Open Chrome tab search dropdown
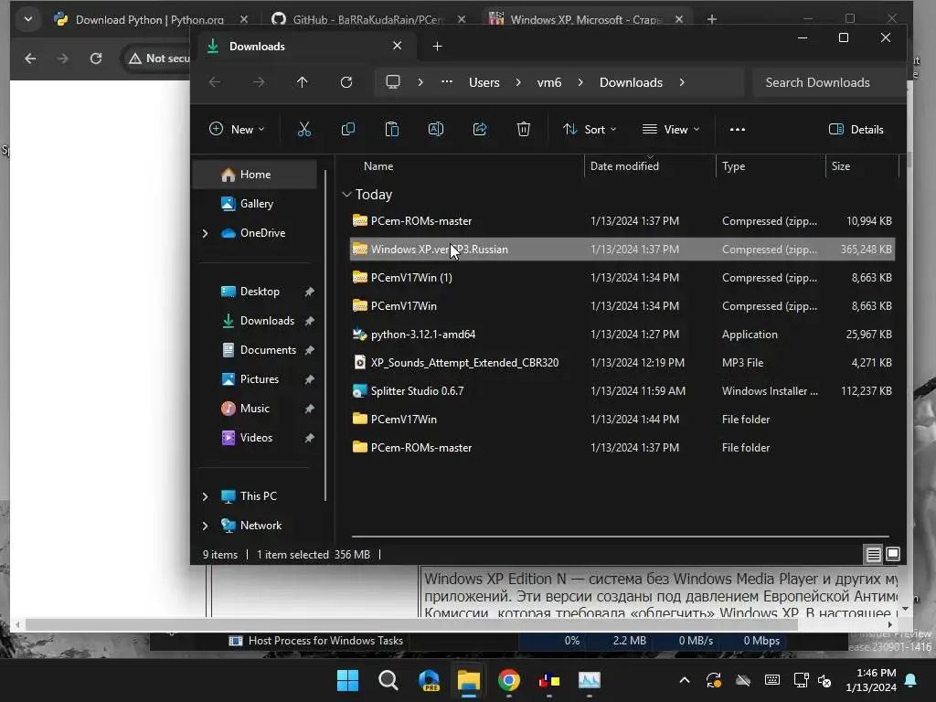936x702 pixels. [28, 20]
